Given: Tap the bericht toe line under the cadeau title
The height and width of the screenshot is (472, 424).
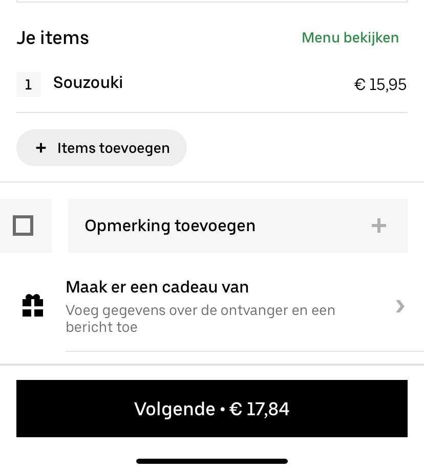Looking at the screenshot, I should pos(101,327).
